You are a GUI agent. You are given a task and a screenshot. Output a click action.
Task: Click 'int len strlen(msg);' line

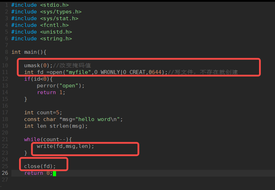(x=56, y=126)
